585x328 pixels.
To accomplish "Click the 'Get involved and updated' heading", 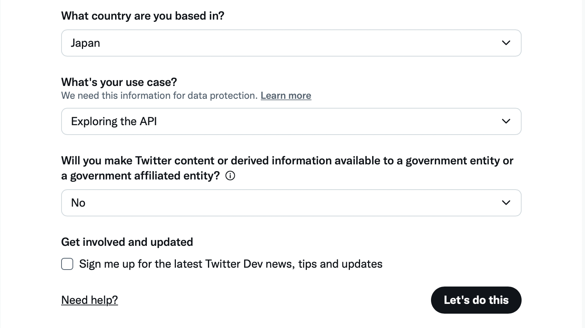I will point(127,242).
